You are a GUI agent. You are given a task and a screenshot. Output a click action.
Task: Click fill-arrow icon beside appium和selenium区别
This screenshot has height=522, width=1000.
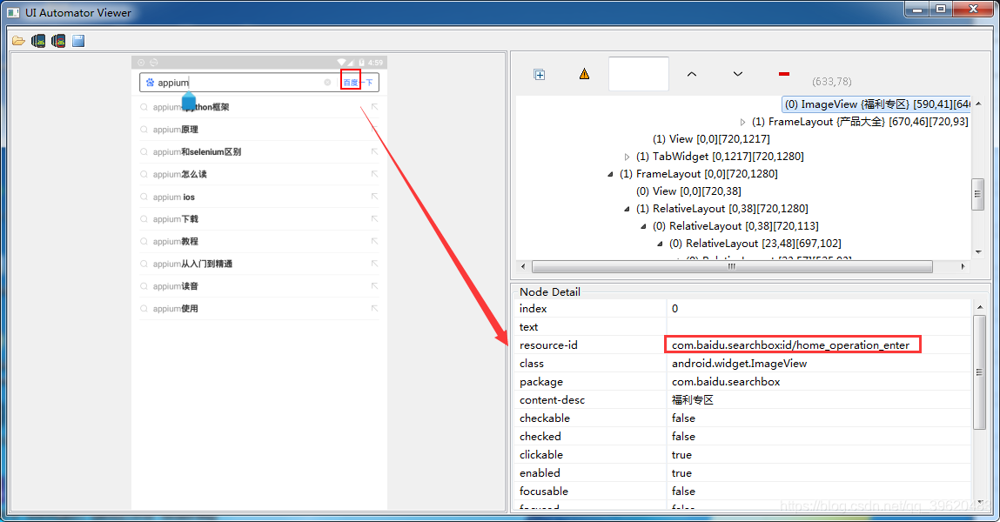374,151
